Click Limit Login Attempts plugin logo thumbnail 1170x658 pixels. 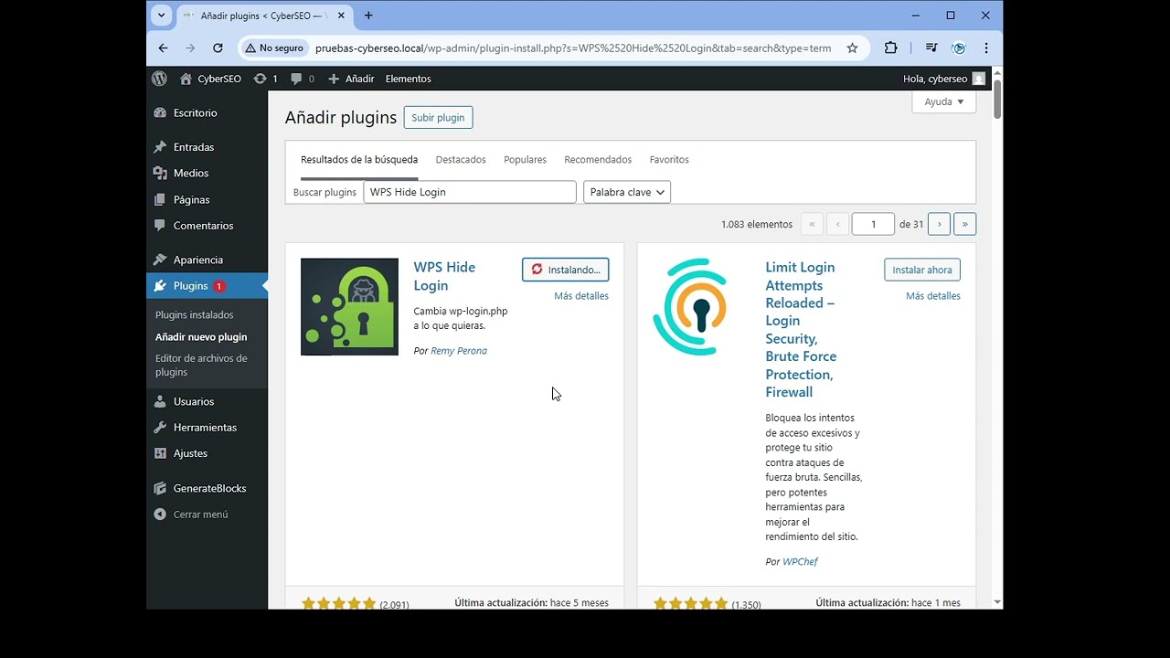pos(689,307)
